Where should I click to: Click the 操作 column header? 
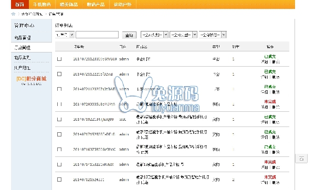click(x=270, y=47)
